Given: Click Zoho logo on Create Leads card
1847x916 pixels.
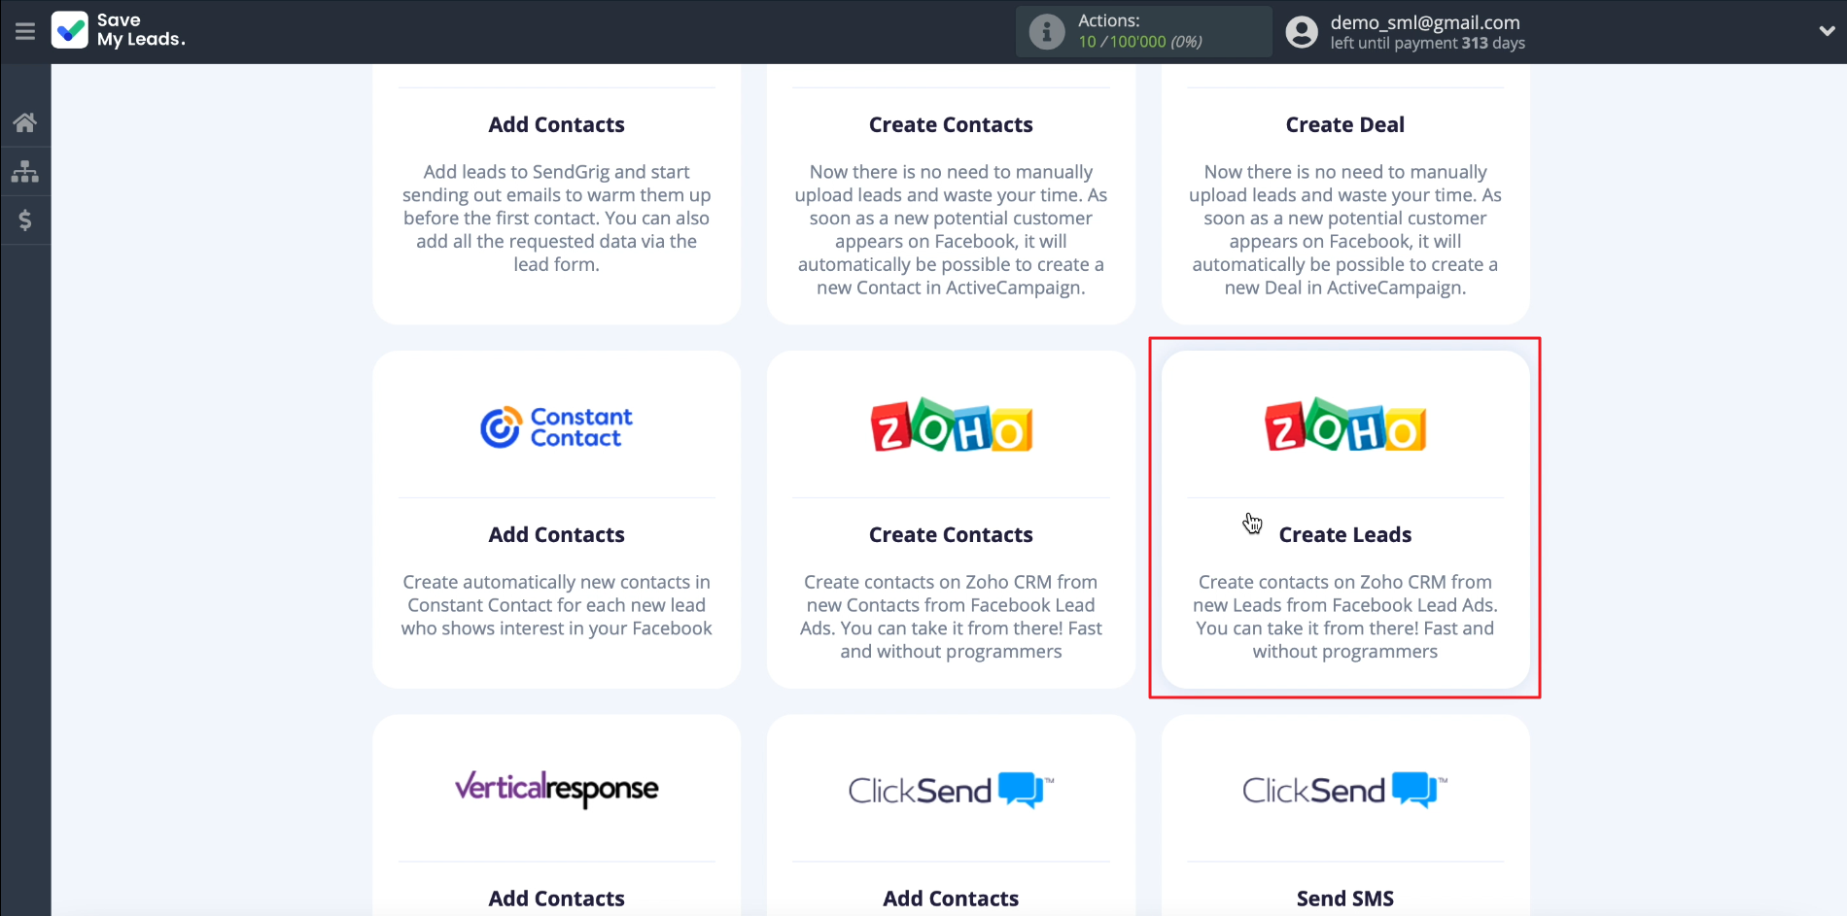Looking at the screenshot, I should tap(1345, 425).
